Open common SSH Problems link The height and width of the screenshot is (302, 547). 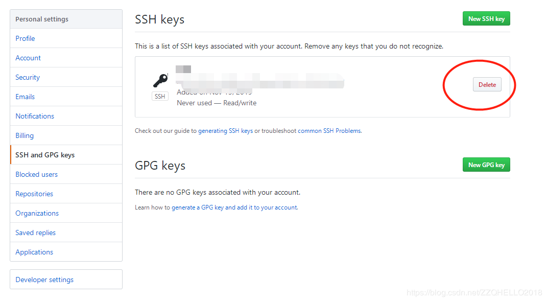pyautogui.click(x=329, y=131)
